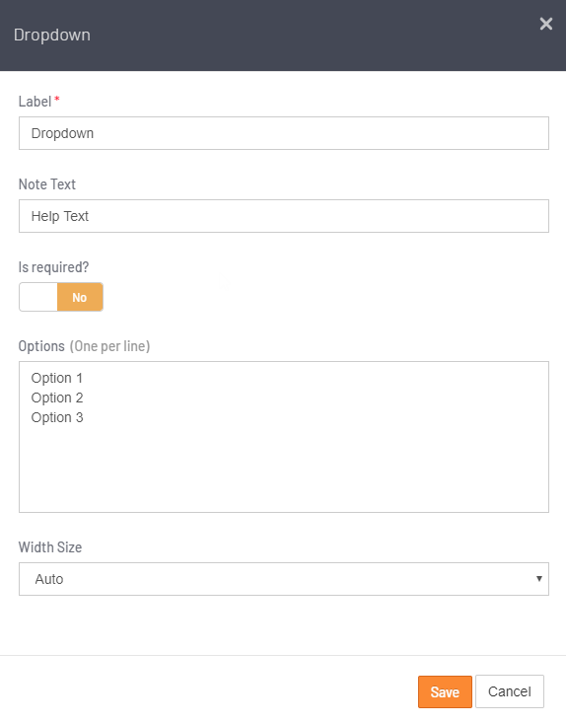Place cursor on the Option 3 line
Viewport: 566px width, 724px height.
pos(57,417)
